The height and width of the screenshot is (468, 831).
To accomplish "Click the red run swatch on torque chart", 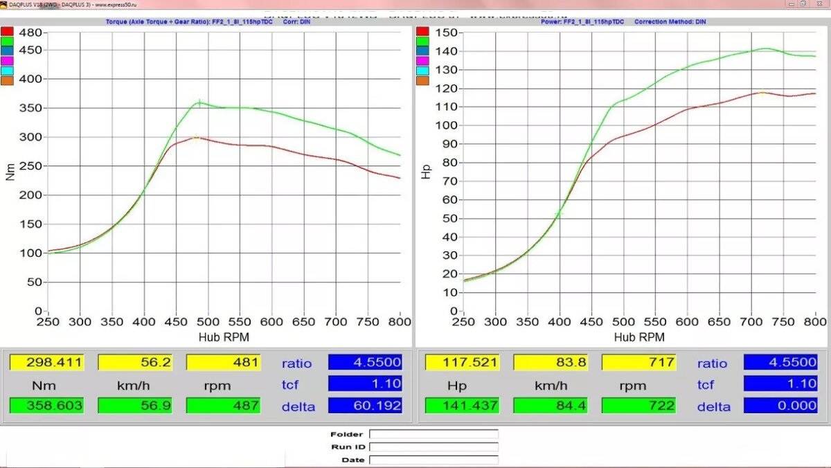I will pos(7,32).
